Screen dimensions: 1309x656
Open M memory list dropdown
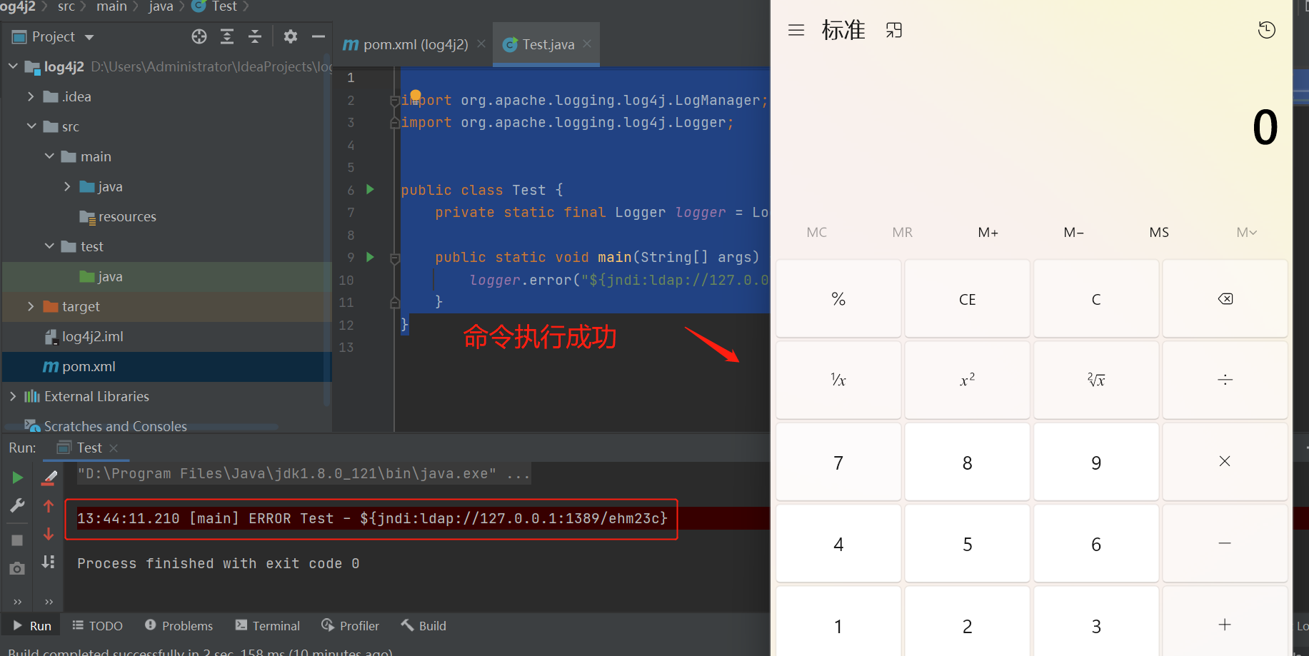(1246, 232)
